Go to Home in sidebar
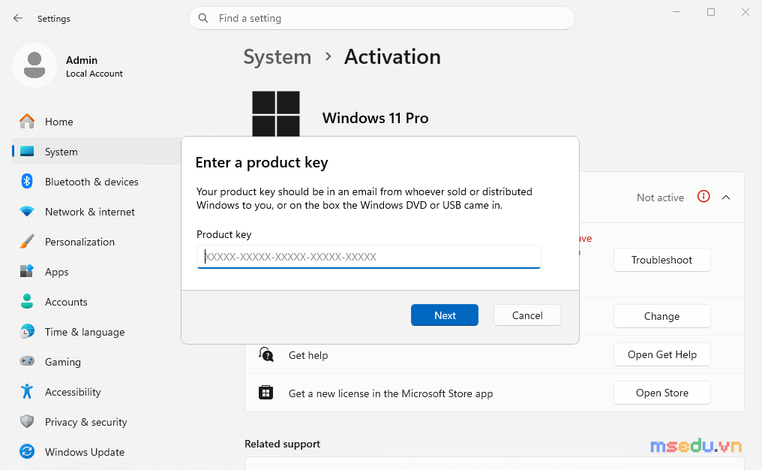This screenshot has width=762, height=470. point(58,122)
